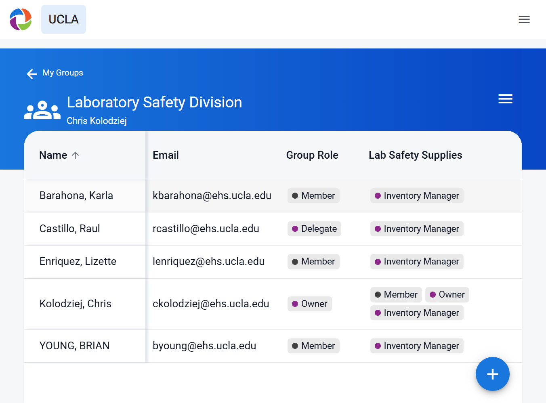Screen dimensions: 546x403
Task: Click Inventory Manager chip for YOUNG, BRIAN
Action: (x=417, y=346)
